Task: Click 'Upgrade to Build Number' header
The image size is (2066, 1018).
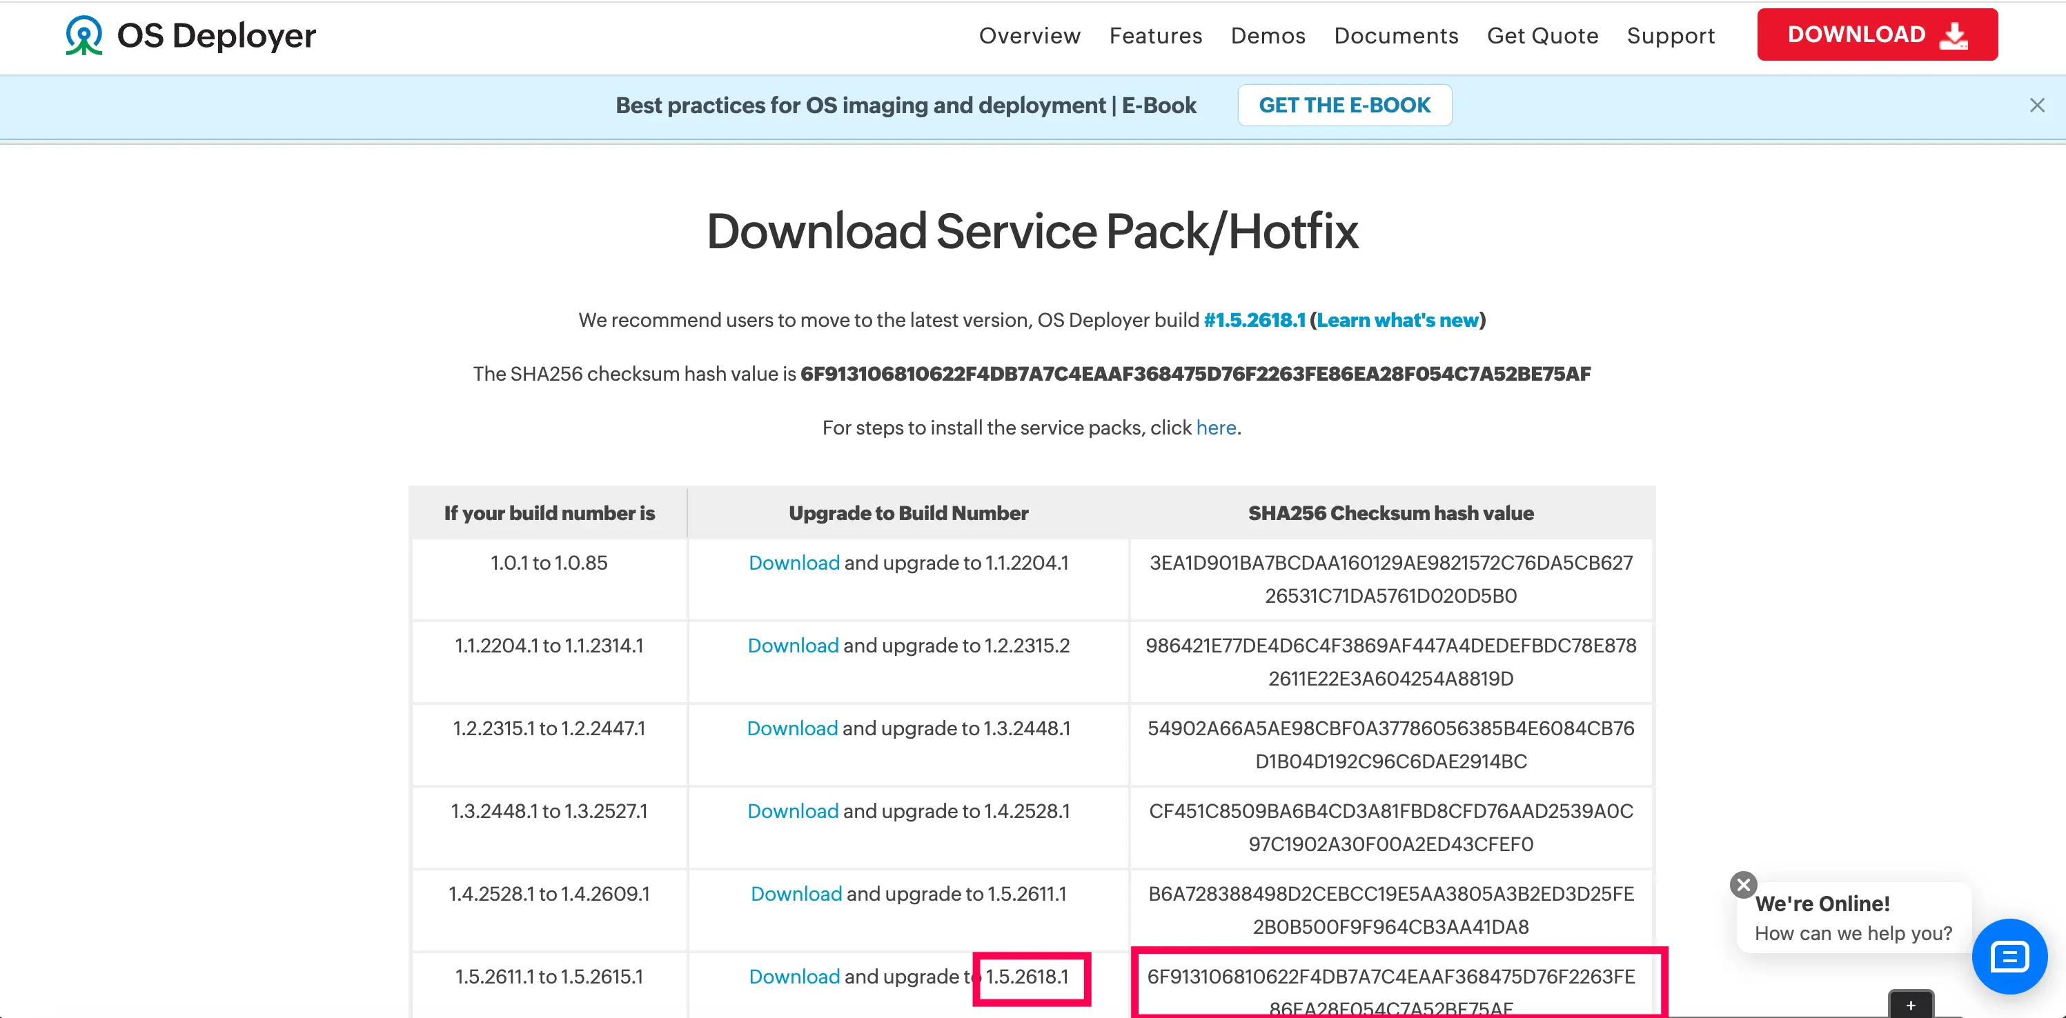Action: pos(909,513)
